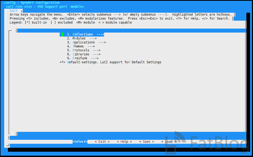The width and height of the screenshot is (253, 157).
Task: Open the 4. Themes submenu
Action: [81, 46]
